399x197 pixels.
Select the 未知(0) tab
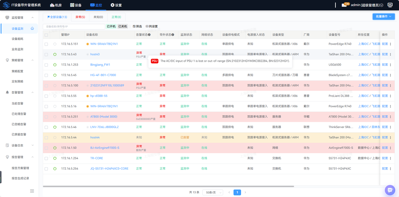point(98,17)
